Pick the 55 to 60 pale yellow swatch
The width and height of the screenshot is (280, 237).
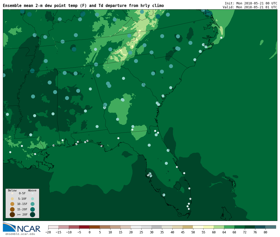coord(208,227)
